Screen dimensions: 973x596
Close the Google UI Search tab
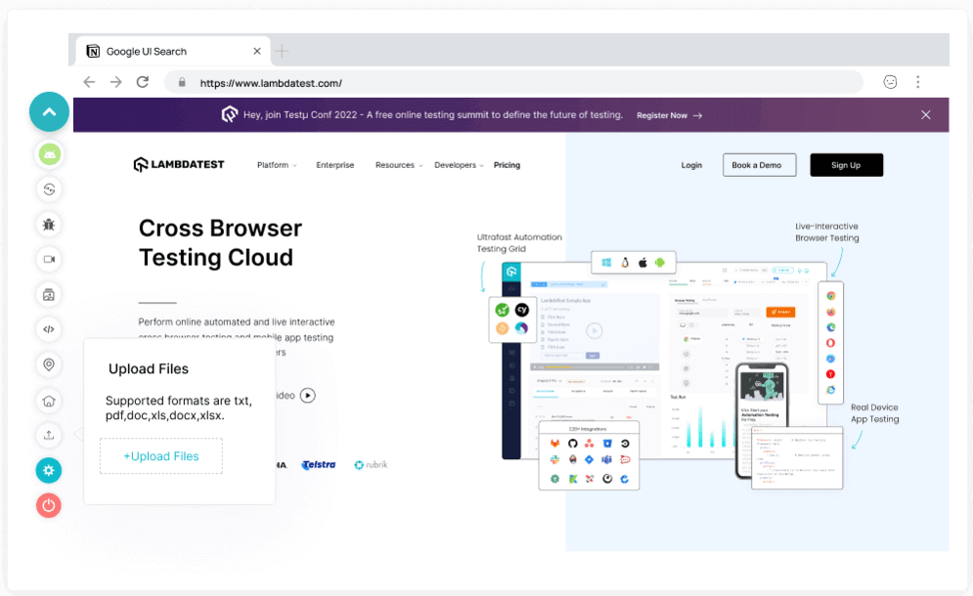(257, 52)
